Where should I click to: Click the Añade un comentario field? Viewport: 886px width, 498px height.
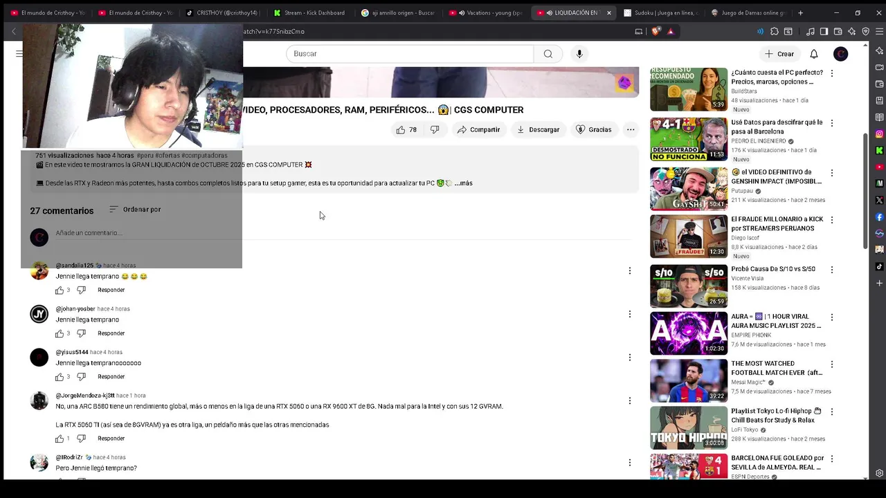(343, 233)
